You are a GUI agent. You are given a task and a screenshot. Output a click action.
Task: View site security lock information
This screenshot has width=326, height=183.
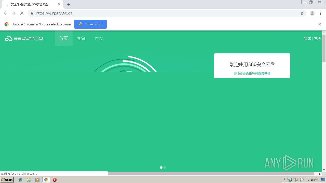(32, 13)
